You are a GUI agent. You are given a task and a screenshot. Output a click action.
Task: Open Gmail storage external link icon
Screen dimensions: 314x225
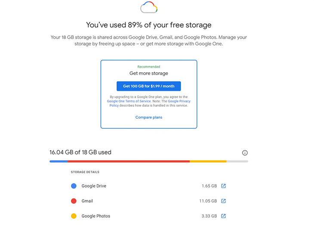[x=224, y=201]
